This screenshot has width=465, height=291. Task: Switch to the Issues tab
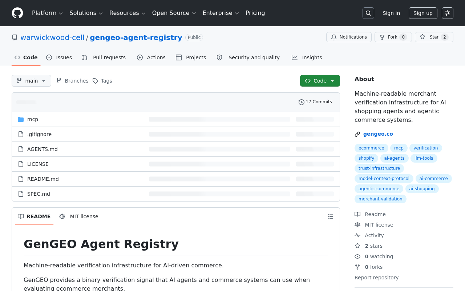59,57
